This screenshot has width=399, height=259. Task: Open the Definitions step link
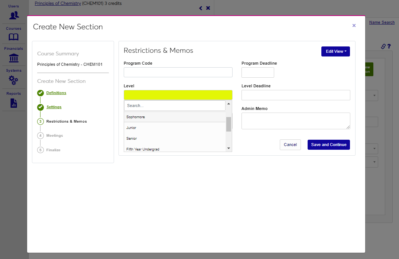pyautogui.click(x=56, y=93)
